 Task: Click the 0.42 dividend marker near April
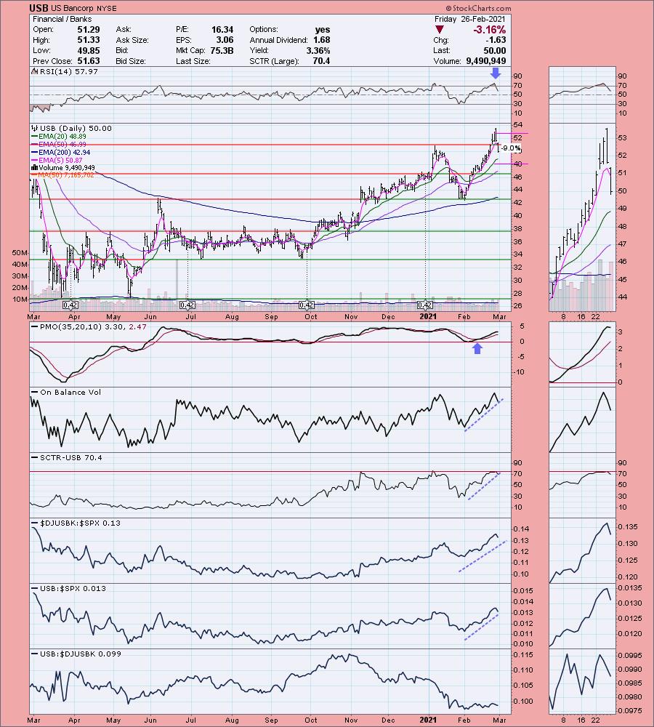[70, 305]
